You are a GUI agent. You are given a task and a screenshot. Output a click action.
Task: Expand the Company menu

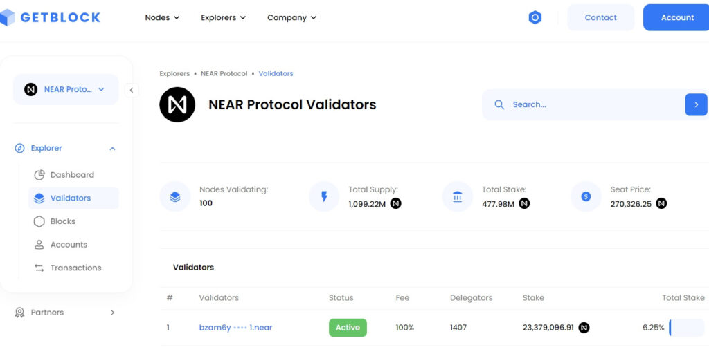(291, 17)
